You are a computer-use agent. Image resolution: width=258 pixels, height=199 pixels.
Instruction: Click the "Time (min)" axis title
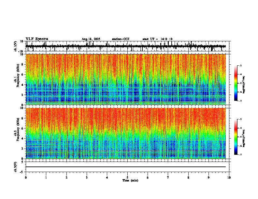point(130,180)
